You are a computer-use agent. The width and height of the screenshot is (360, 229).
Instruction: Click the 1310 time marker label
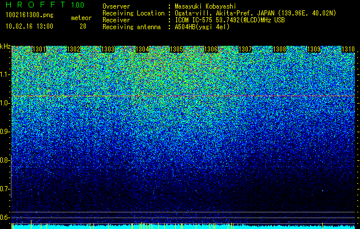coord(349,49)
